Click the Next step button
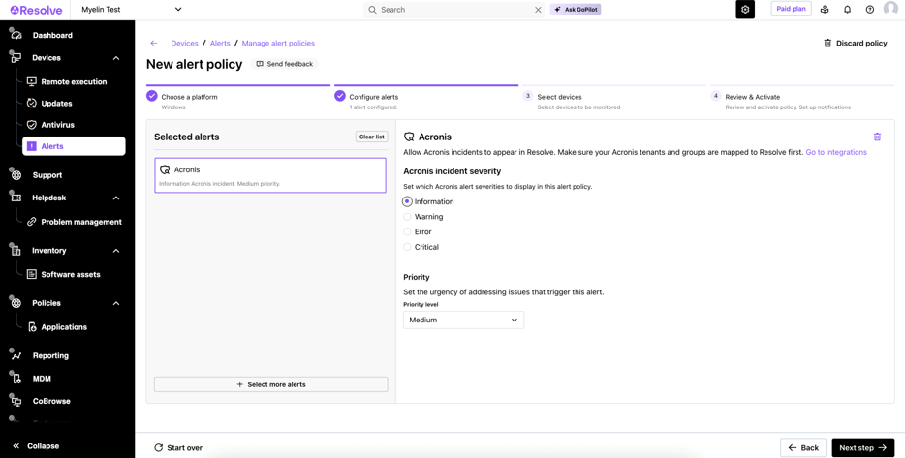 click(862, 447)
